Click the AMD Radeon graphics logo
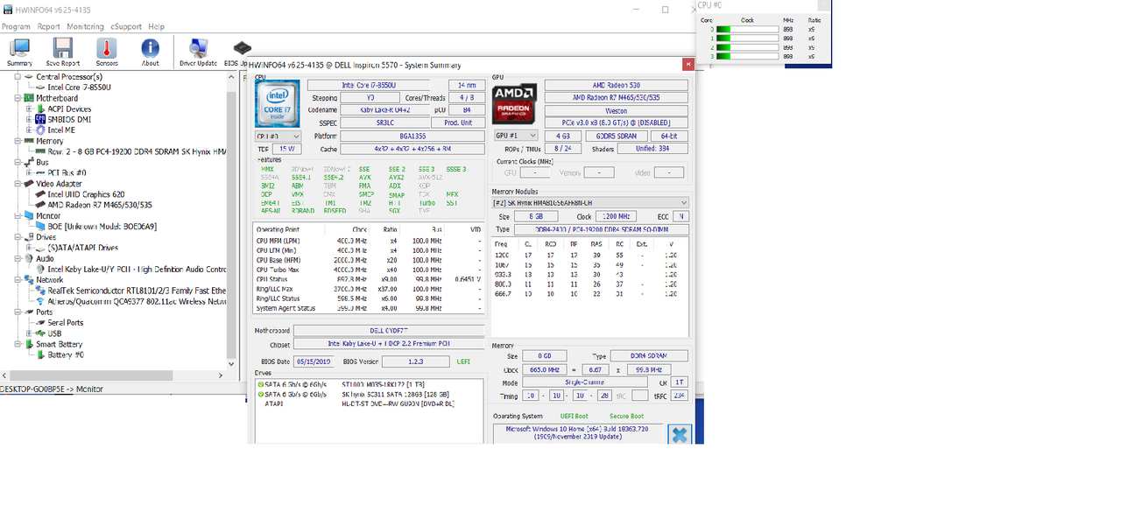The image size is (1121, 519). tap(514, 103)
